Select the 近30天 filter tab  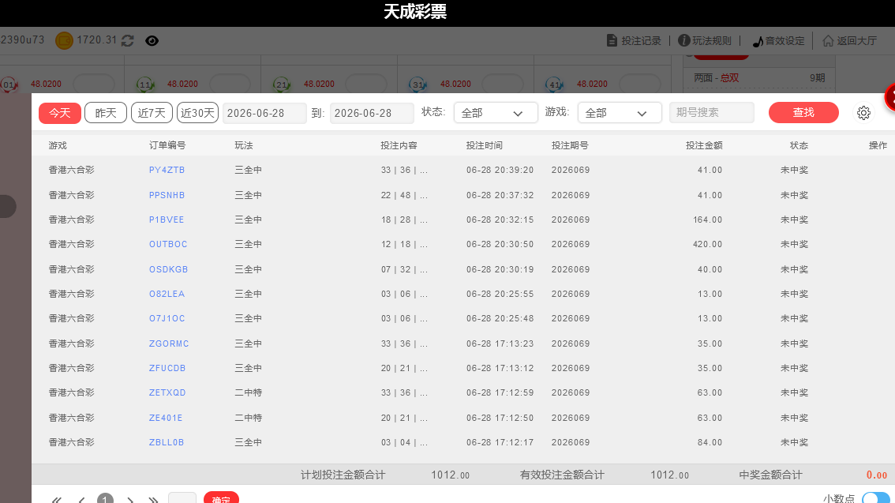[x=197, y=113]
